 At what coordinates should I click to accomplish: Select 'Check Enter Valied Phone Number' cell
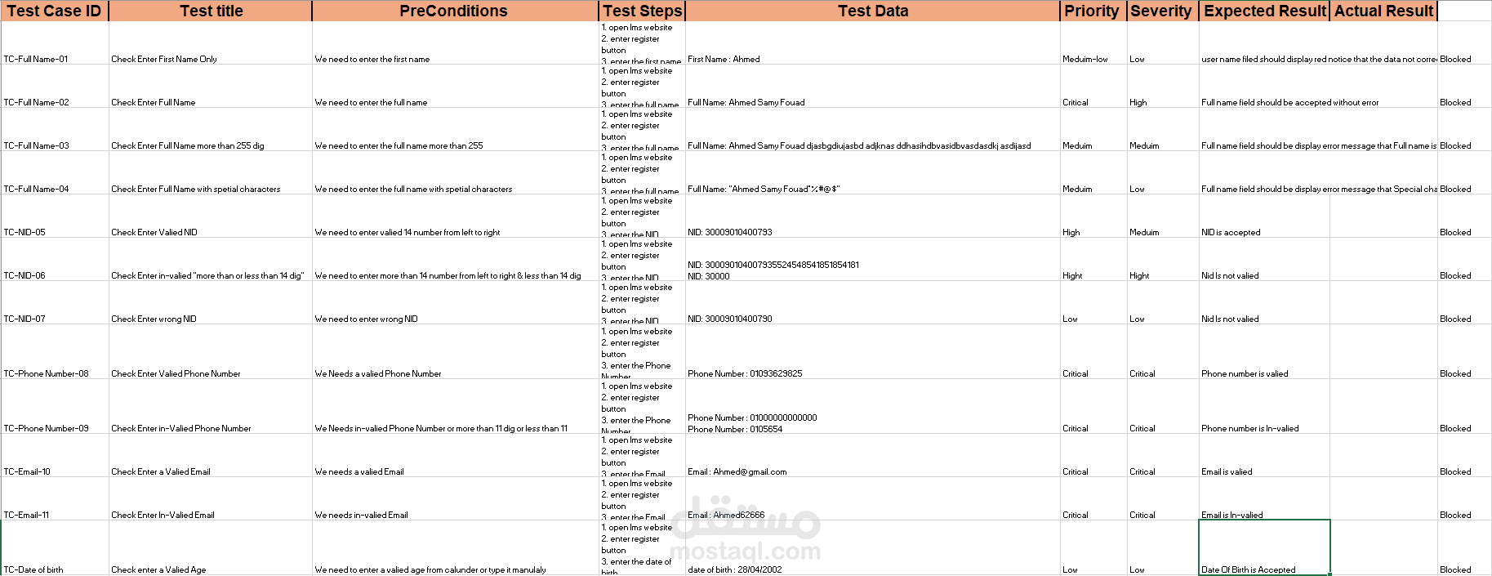click(211, 352)
